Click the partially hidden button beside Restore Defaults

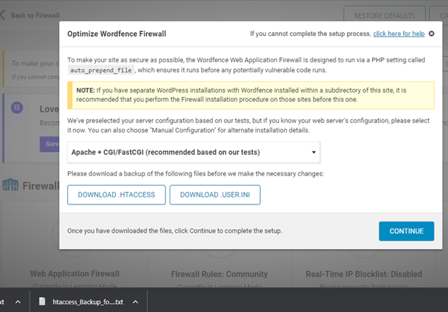tap(438, 16)
